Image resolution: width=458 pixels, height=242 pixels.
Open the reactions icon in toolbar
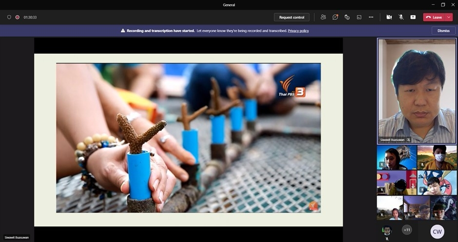click(x=347, y=17)
